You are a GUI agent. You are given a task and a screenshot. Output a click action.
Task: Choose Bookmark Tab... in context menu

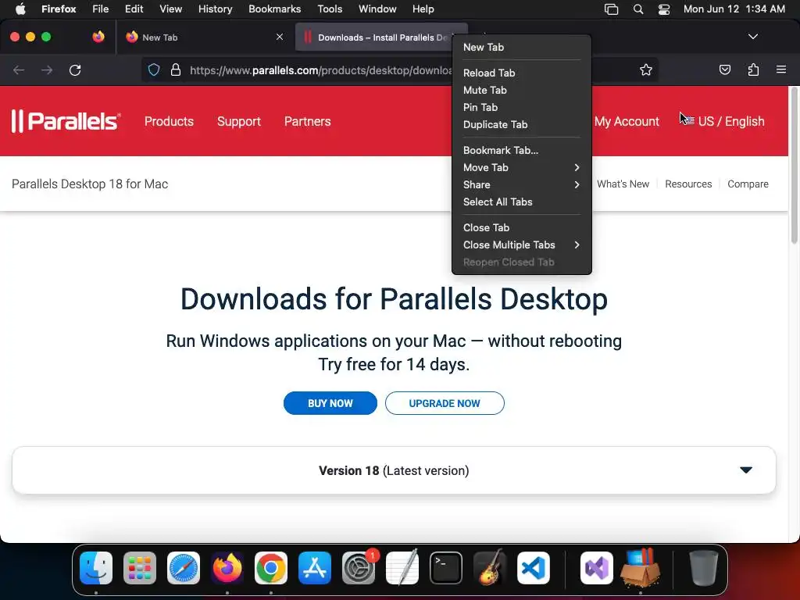pos(521,151)
